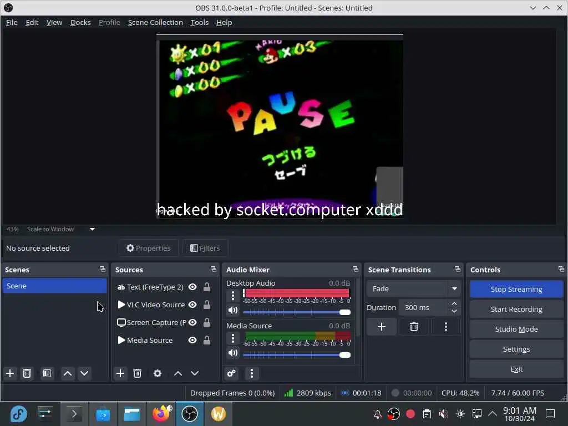Hide the Text (FreeType 2) source
568x426 pixels.
tap(192, 287)
